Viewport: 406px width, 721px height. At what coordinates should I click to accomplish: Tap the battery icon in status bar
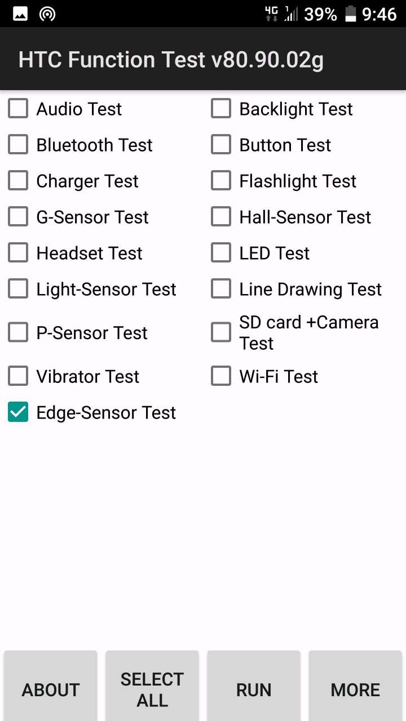pos(350,14)
